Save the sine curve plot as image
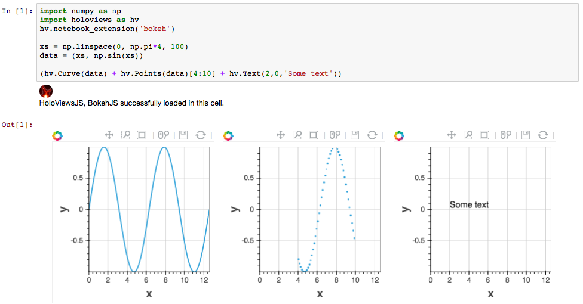 coord(184,135)
